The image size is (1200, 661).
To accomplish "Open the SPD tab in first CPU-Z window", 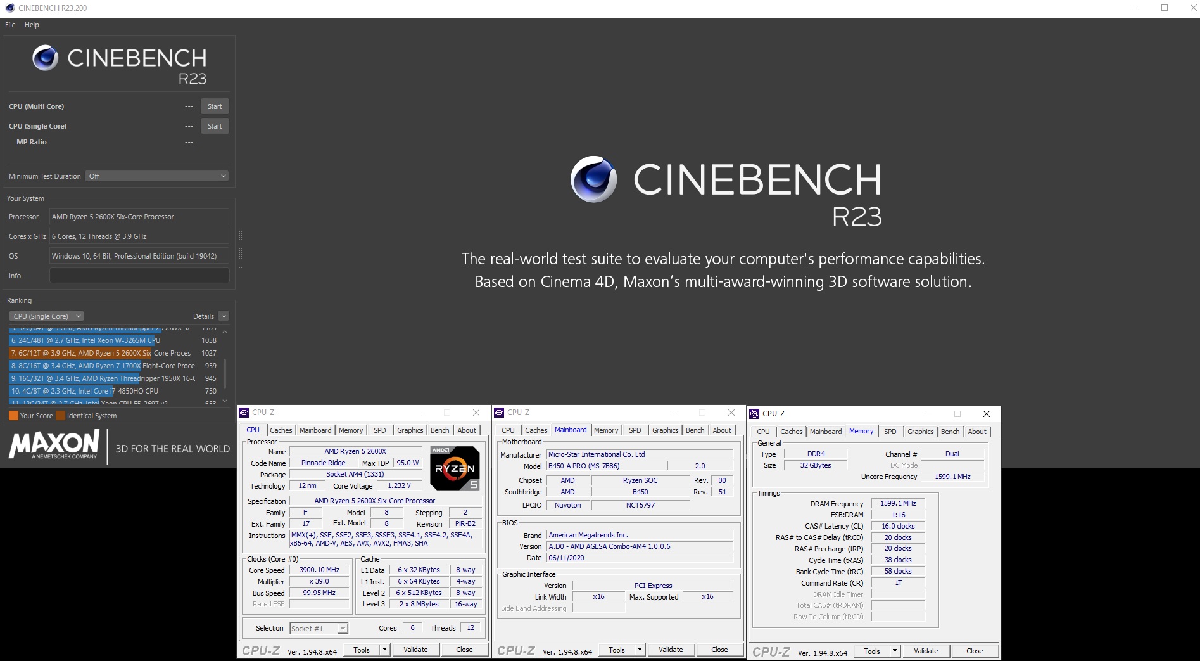I will (x=380, y=430).
